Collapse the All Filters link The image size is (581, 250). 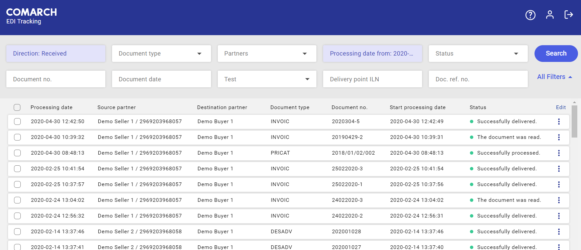[x=554, y=77]
